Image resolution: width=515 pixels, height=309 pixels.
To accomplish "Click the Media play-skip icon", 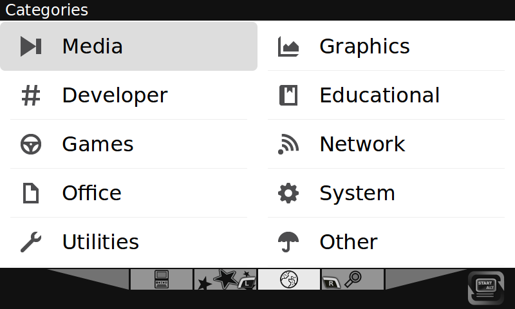I will (31, 46).
